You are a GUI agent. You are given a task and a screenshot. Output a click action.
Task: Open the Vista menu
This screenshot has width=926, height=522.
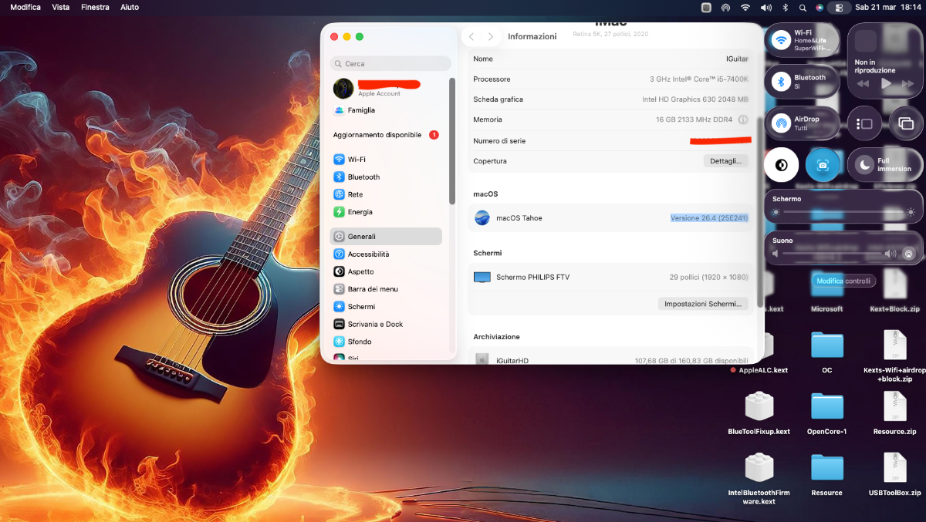[x=60, y=7]
